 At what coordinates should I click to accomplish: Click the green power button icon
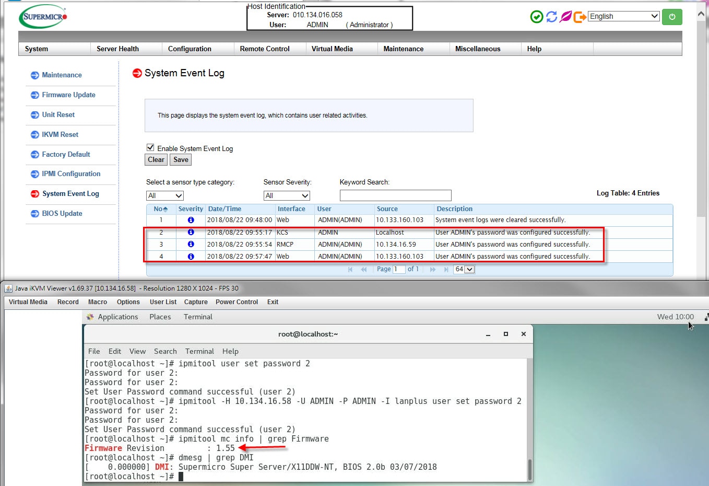[671, 17]
